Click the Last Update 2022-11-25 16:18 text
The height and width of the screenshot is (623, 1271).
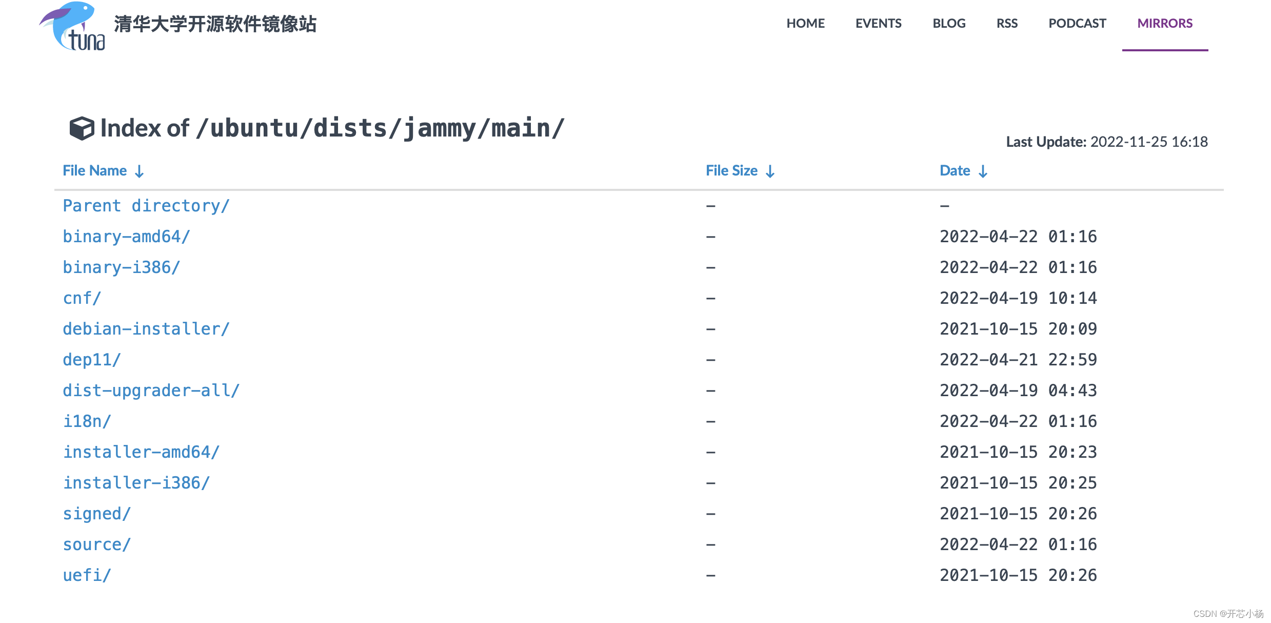tap(1107, 142)
